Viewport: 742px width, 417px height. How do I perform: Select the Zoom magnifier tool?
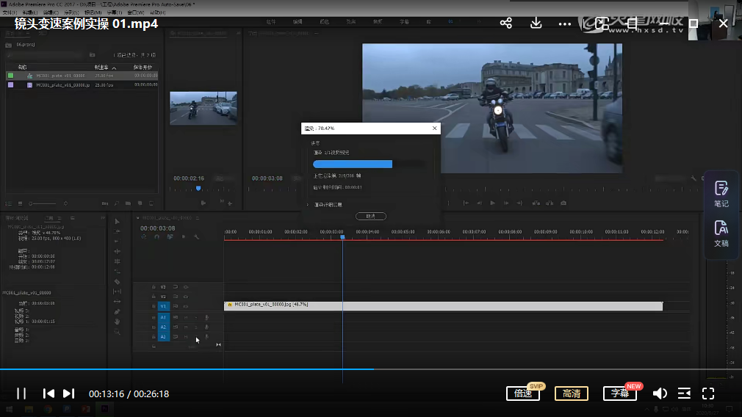click(x=118, y=332)
